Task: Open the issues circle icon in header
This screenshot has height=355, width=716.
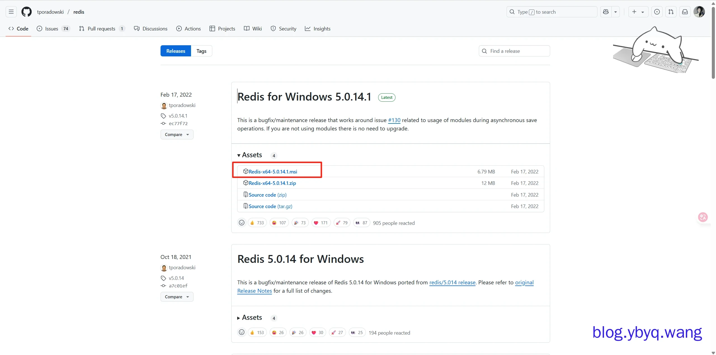Action: [x=657, y=12]
